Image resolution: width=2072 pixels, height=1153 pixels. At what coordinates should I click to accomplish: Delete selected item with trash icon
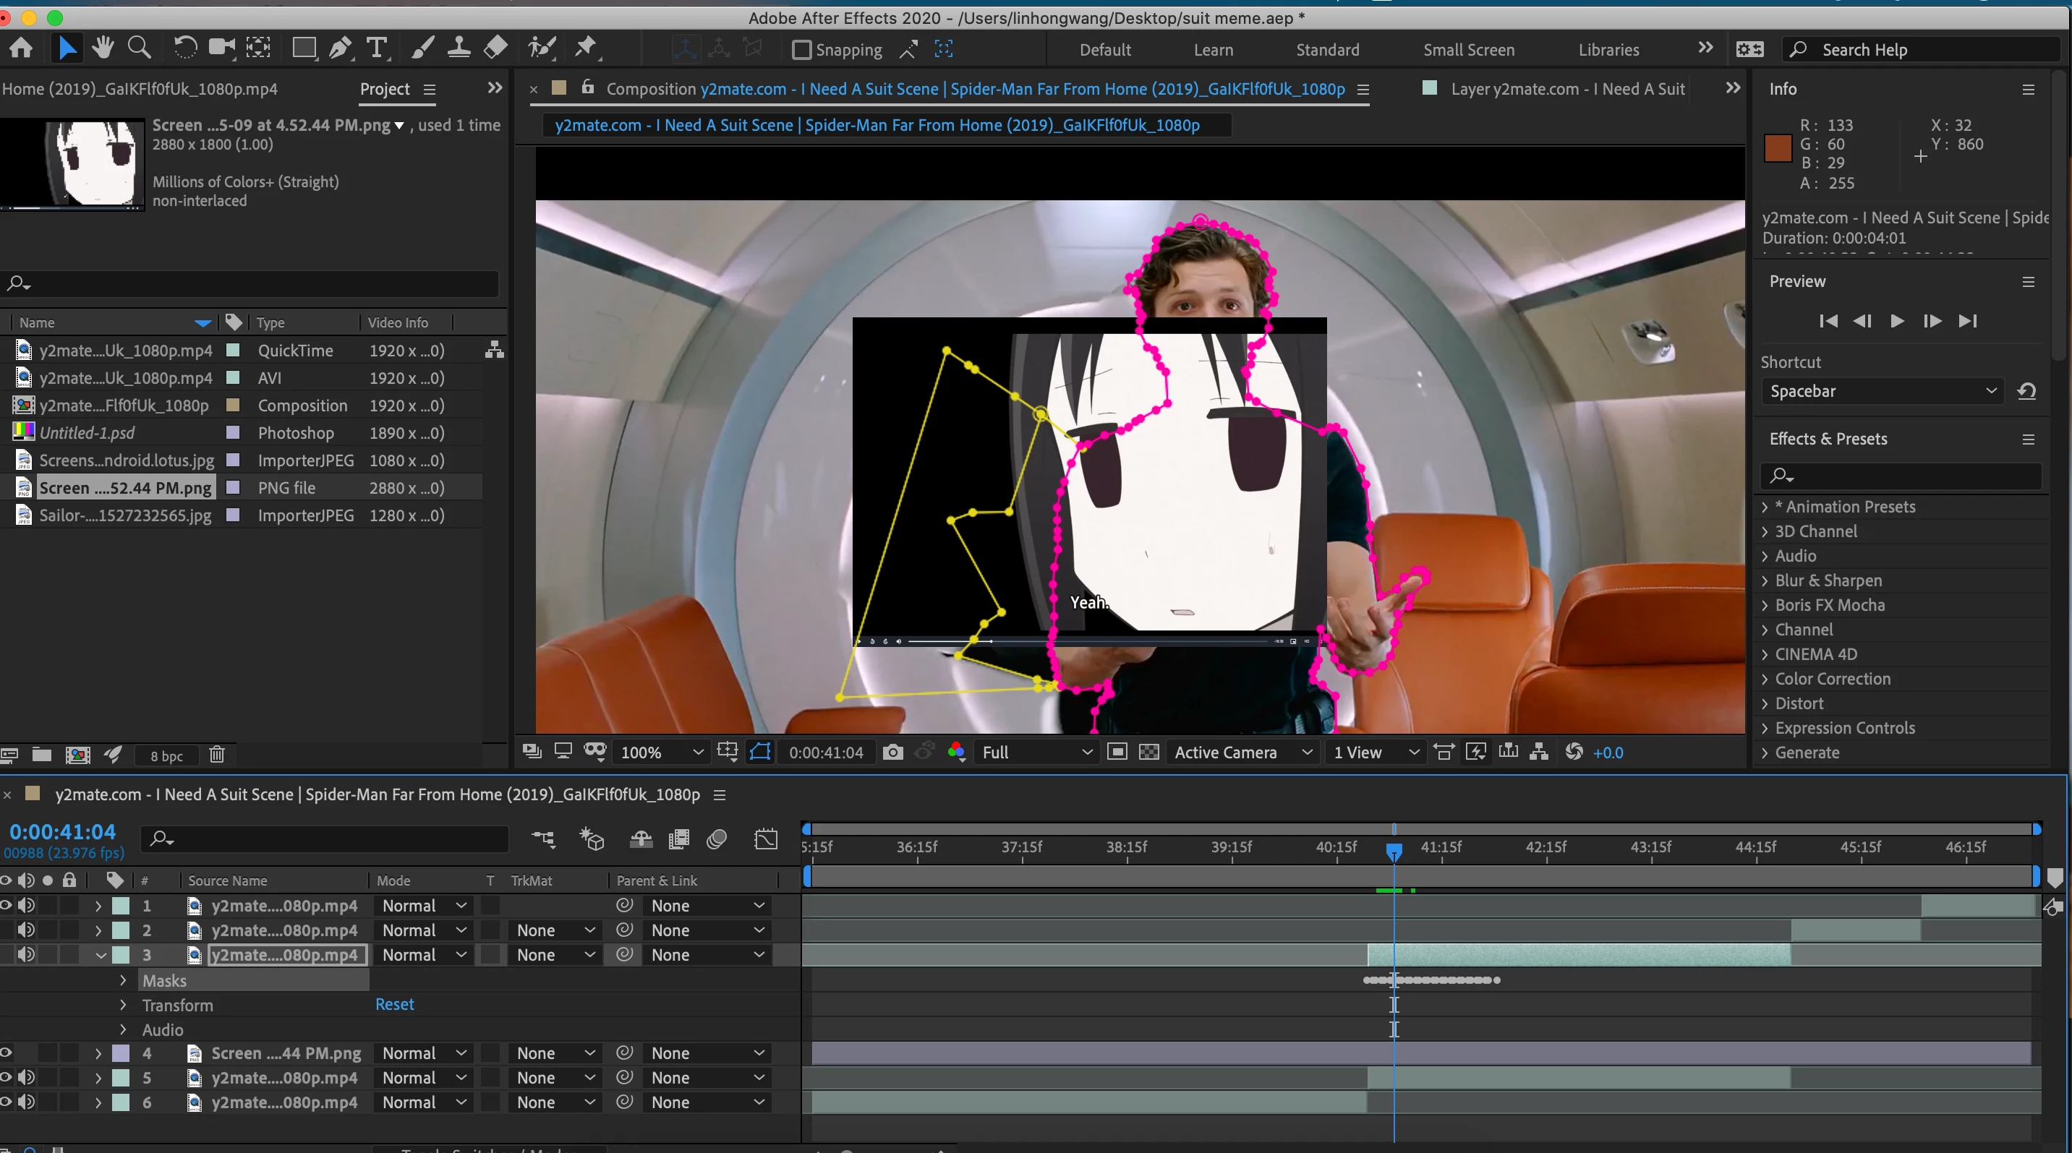pos(216,755)
